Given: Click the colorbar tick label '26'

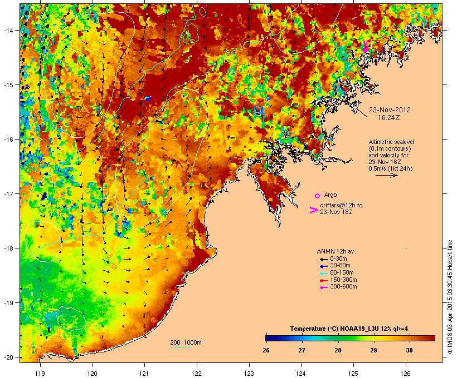Looking at the screenshot, I should click(x=266, y=350).
